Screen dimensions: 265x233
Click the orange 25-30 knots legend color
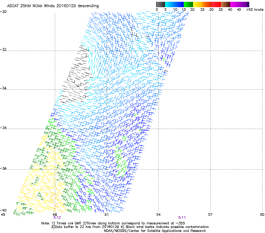pyautogui.click(x=207, y=4)
